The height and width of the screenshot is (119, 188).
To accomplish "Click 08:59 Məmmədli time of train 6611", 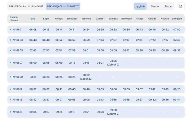I will tap(126, 89).
